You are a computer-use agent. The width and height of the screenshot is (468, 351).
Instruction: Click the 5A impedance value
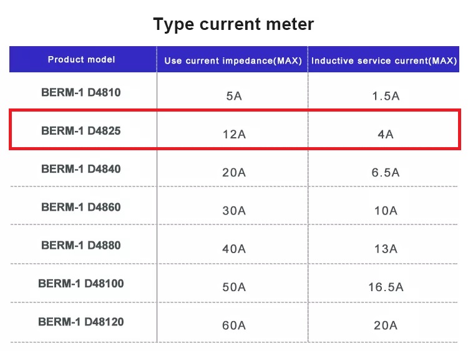[x=234, y=96]
